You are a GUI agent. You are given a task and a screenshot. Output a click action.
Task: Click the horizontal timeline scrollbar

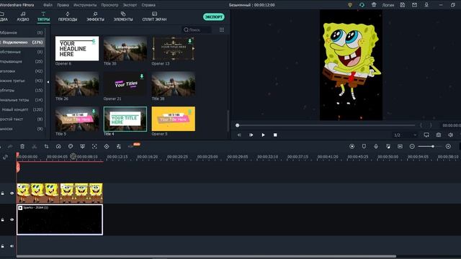(x=206, y=256)
